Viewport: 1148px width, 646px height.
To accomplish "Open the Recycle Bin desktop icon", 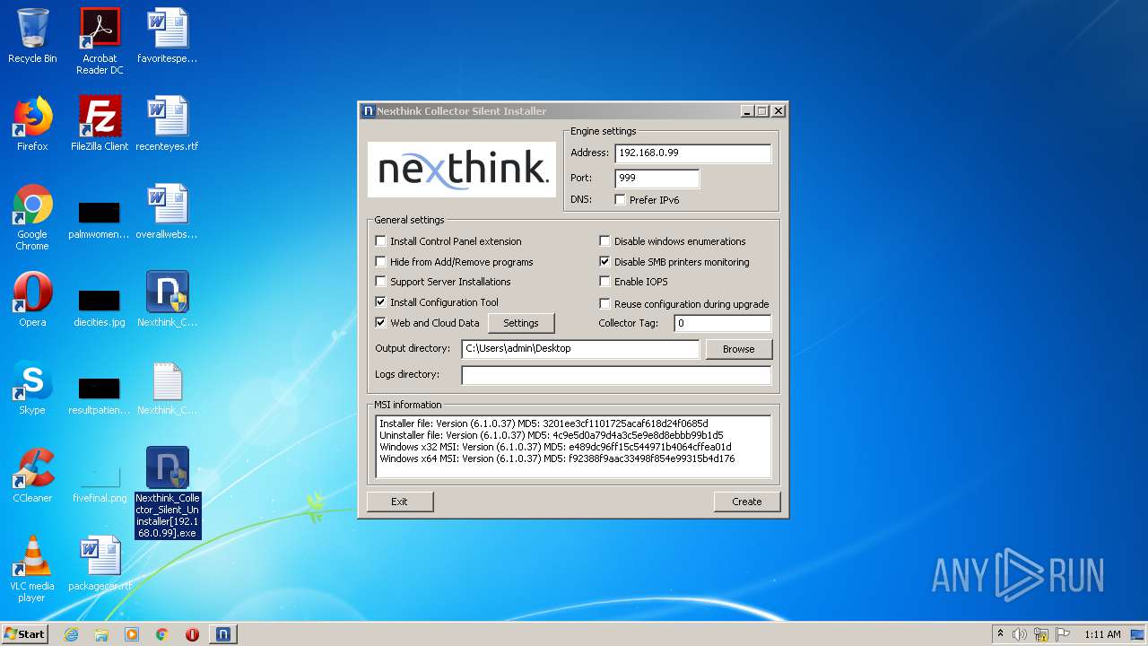I will point(32,36).
